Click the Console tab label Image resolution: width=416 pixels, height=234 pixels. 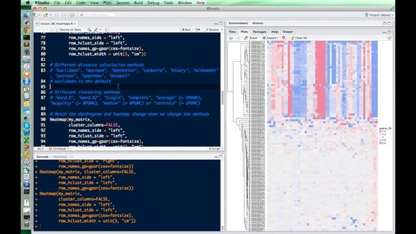point(42,157)
